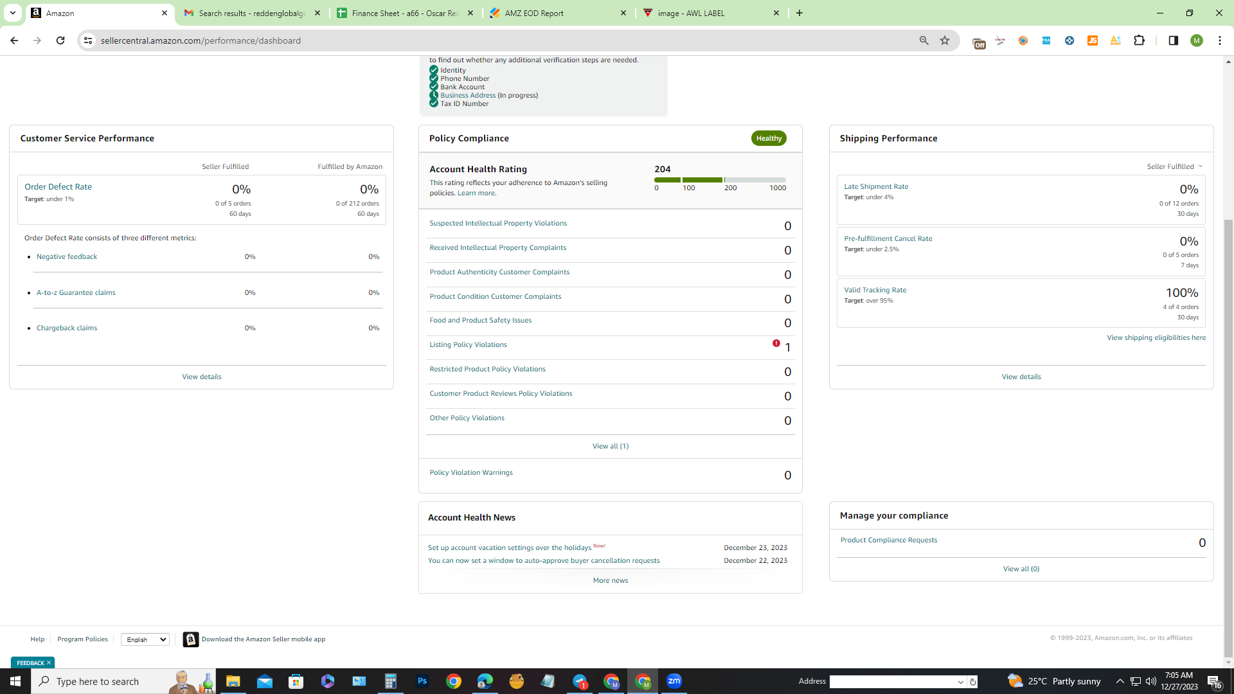Open Policy Violation Warnings link
The height and width of the screenshot is (694, 1234).
(471, 472)
